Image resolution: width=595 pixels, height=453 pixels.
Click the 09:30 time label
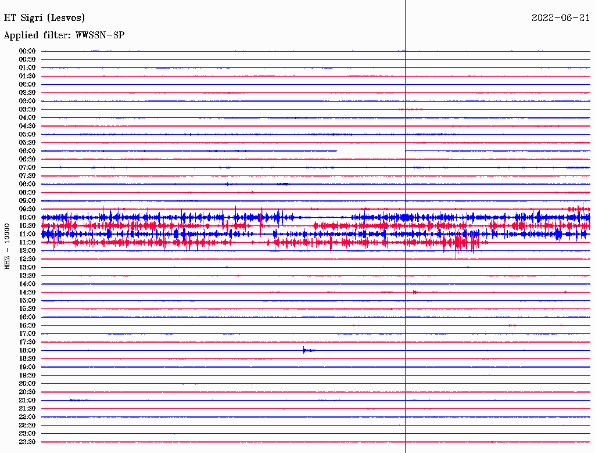click(x=27, y=209)
